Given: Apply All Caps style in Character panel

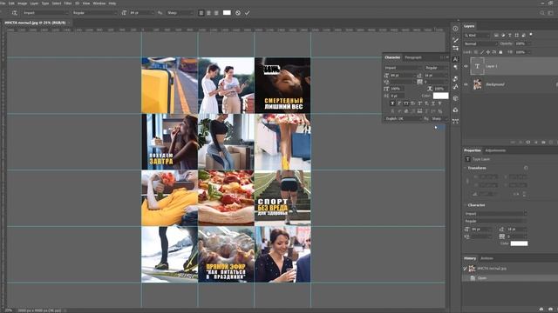Looking at the screenshot, I should coord(405,103).
